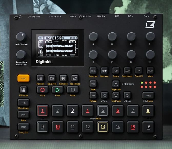The width and height of the screenshot is (172, 149).
Task: Tap the Tap Tempo metronome key
Action: tap(75, 78)
